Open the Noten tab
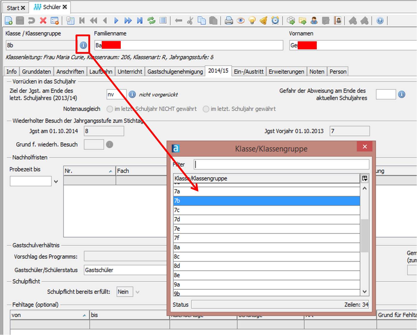 click(x=317, y=72)
